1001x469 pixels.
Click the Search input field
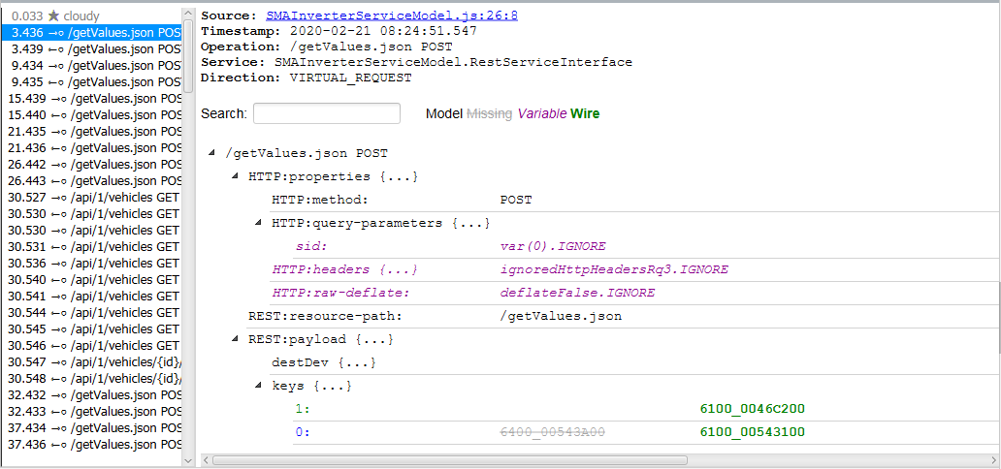coord(327,113)
